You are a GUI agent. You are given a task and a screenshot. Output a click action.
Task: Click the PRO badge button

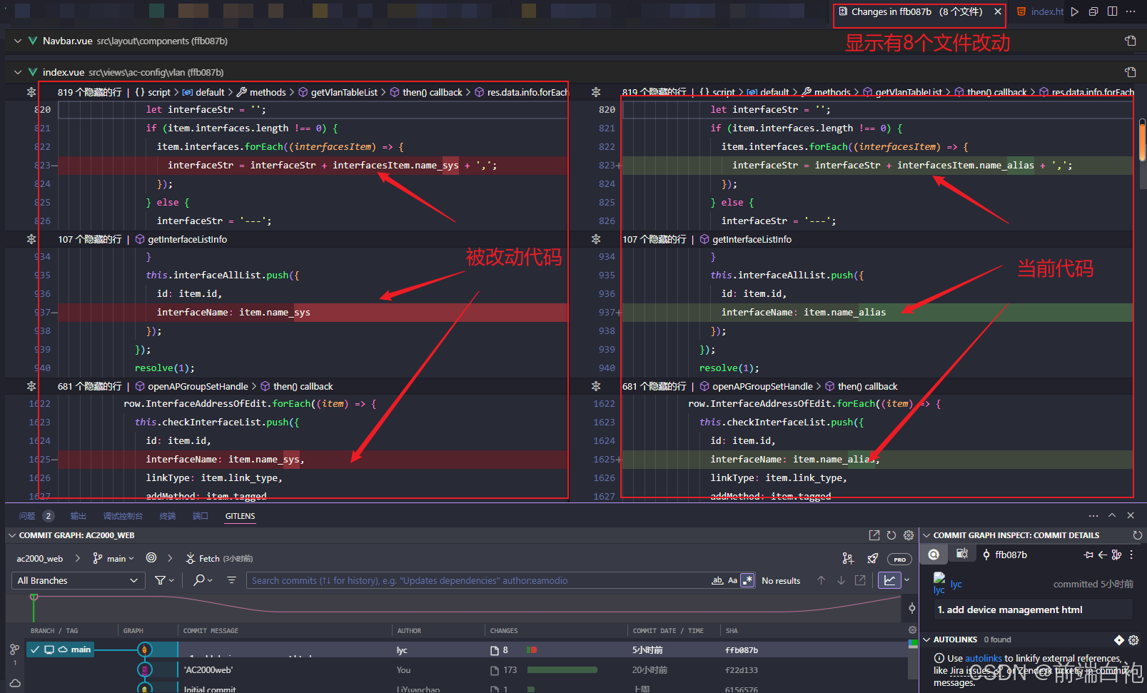pos(899,559)
